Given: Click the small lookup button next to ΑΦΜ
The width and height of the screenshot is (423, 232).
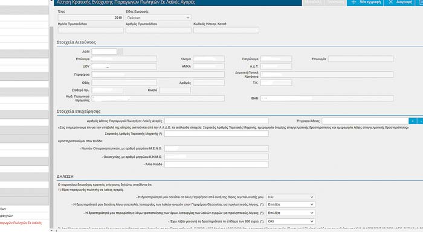Looking at the screenshot, I should point(120,51).
